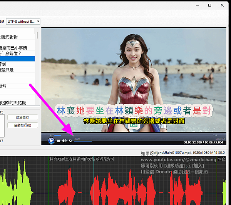Image resolution: width=231 pixels, height=205 pixels.
Task: Toggle fullscreen video mode
Action: tap(70, 141)
